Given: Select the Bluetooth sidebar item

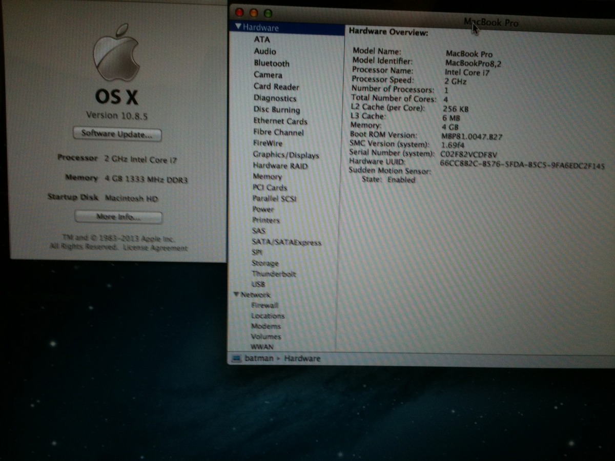Looking at the screenshot, I should pos(271,64).
